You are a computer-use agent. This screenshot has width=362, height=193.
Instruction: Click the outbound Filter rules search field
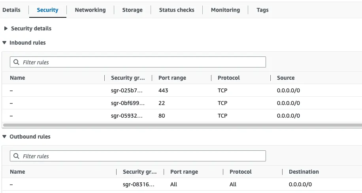pos(142,156)
